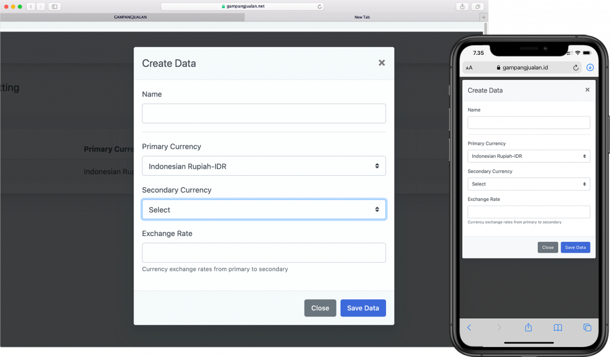Tap the mobile Save Data button
The image size is (610, 357).
(575, 247)
